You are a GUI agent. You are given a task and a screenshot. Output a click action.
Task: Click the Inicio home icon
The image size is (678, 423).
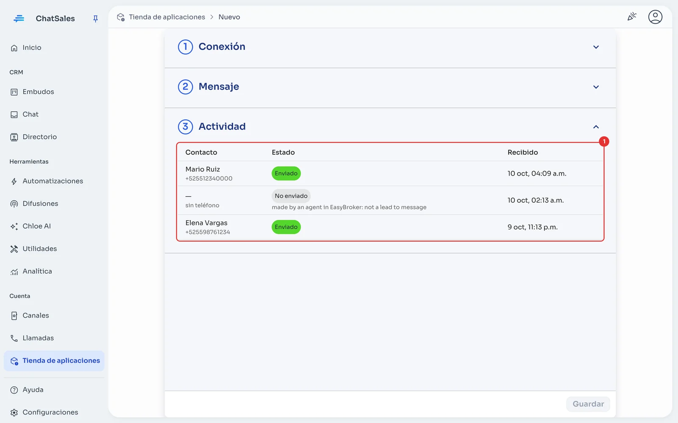coord(14,48)
